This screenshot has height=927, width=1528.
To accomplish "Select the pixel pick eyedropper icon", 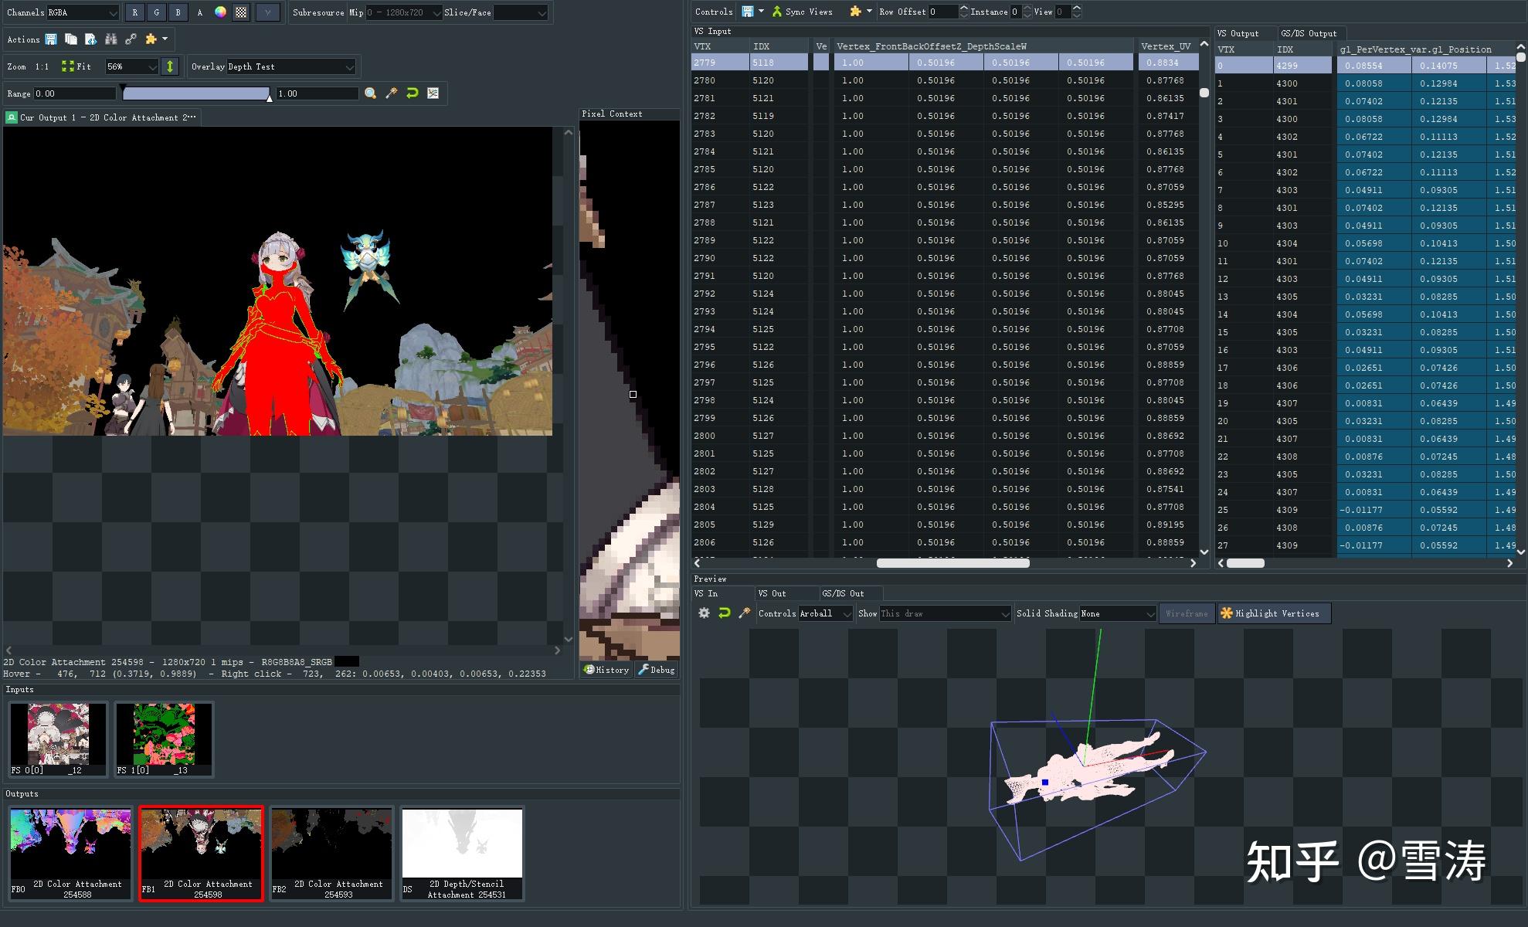I will pos(392,93).
